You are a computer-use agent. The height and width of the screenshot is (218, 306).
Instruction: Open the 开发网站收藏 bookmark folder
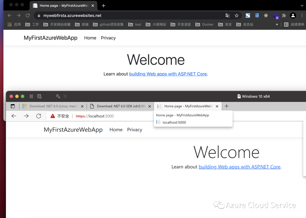click(57, 24)
